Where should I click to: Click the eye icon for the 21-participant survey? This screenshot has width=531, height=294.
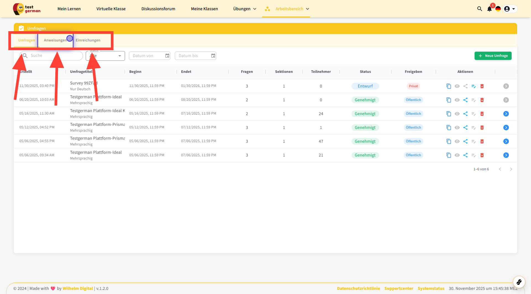(457, 155)
